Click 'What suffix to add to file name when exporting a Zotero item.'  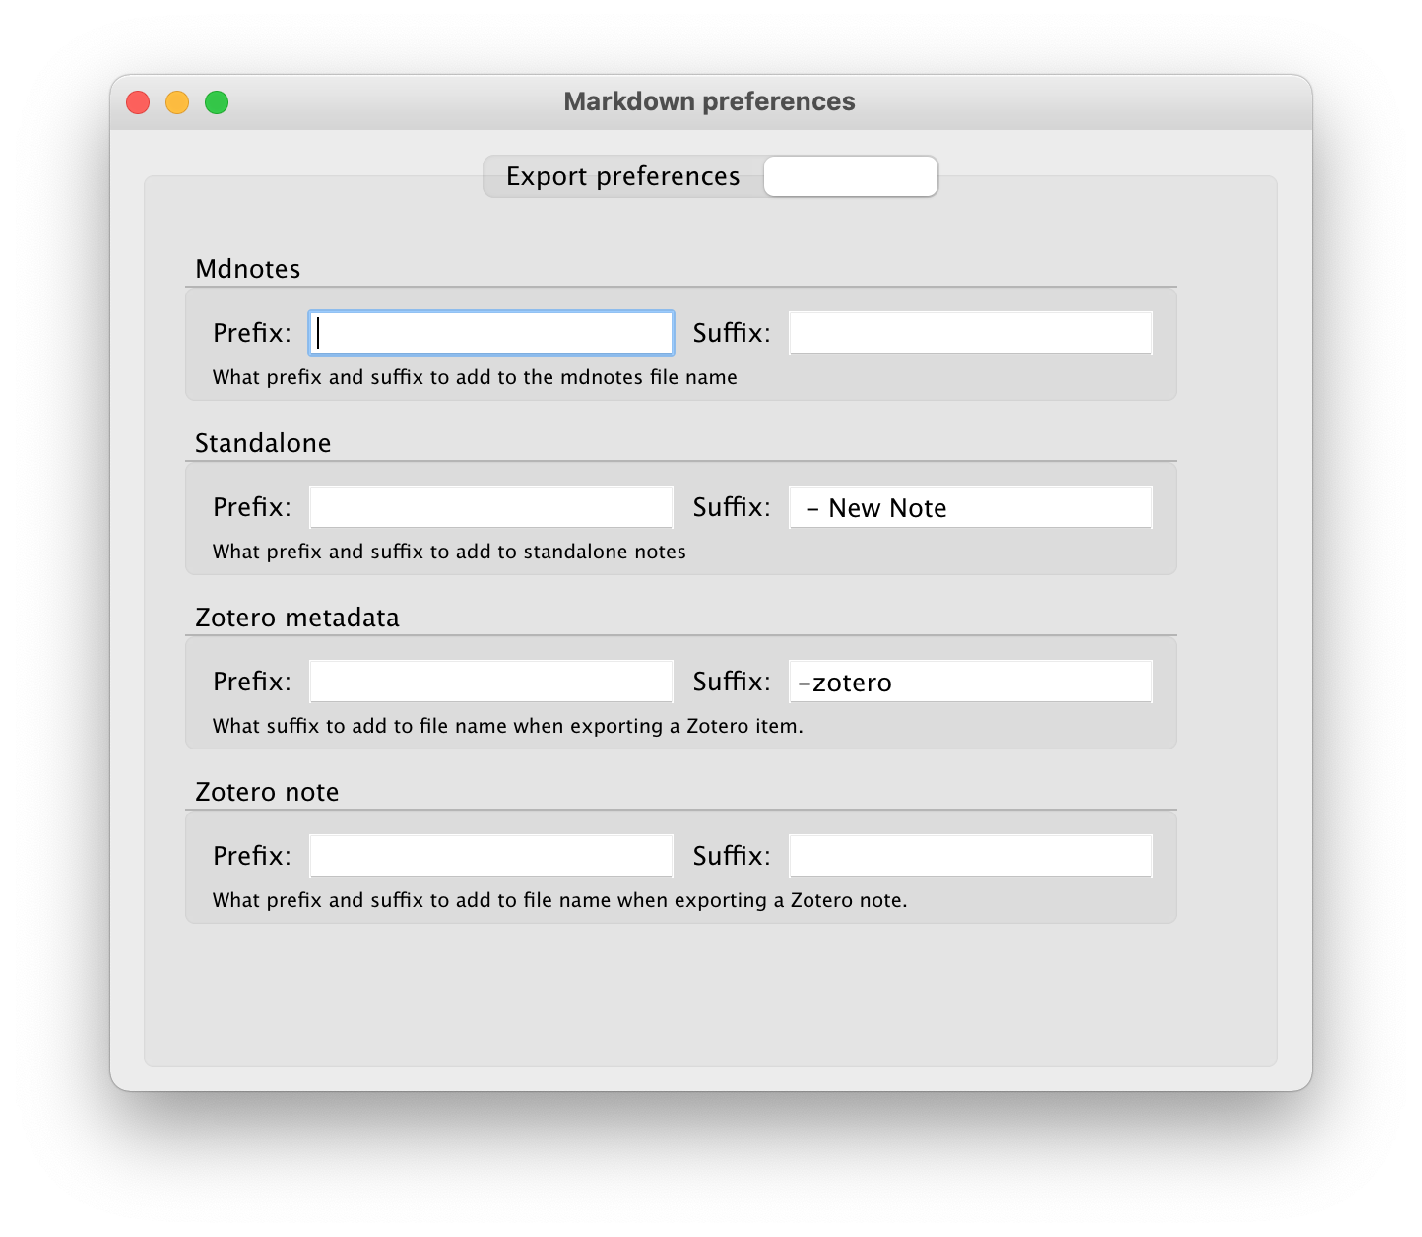tap(508, 726)
